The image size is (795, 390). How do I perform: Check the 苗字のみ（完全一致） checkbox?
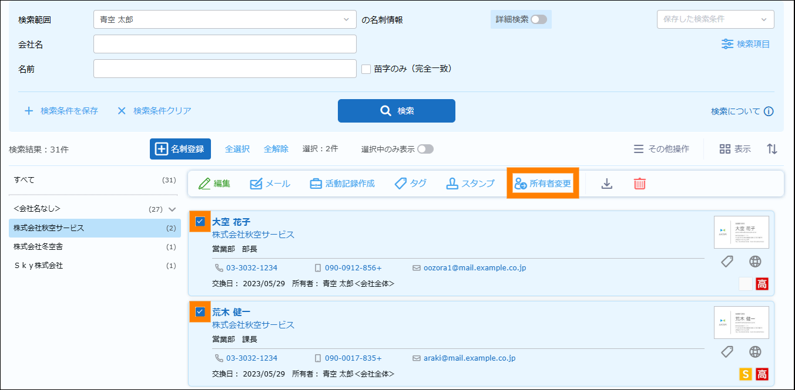coord(366,69)
